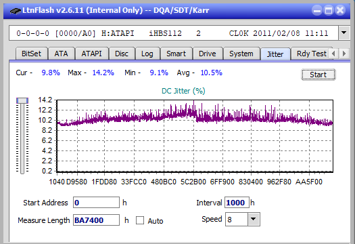This screenshot has height=244, width=355.
Task: Click the 5C2B00 axis label
Action: [193, 182]
